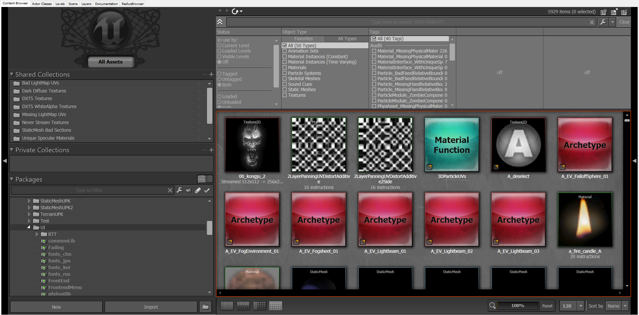Click the 100% zoom slider bar
This screenshot has width=639, height=315.
tap(518, 306)
